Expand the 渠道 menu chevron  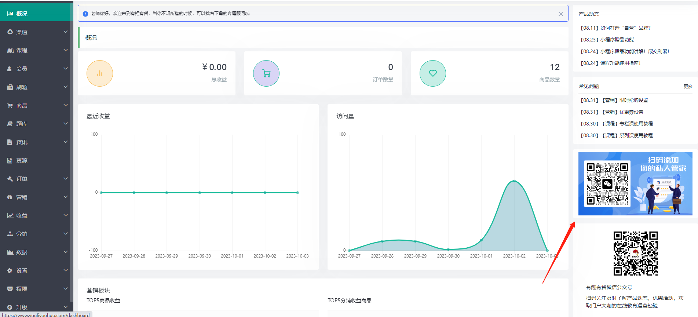[x=66, y=32]
